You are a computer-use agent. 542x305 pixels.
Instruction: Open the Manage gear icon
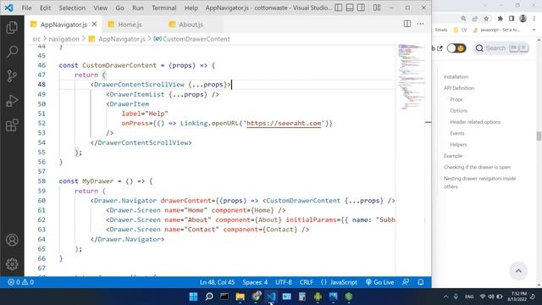tap(12, 264)
